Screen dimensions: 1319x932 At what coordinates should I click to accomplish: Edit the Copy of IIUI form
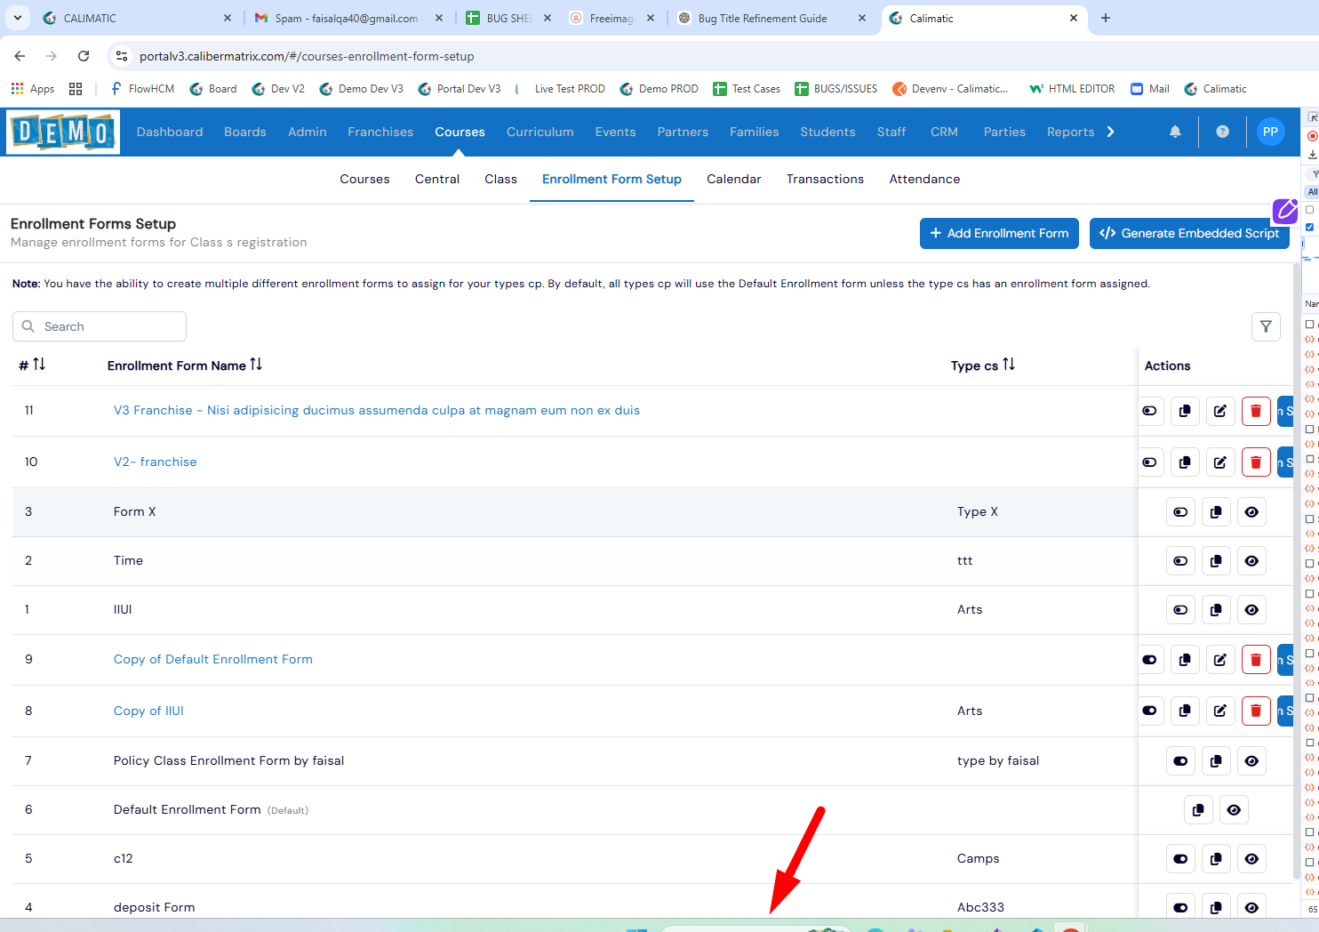1220,711
